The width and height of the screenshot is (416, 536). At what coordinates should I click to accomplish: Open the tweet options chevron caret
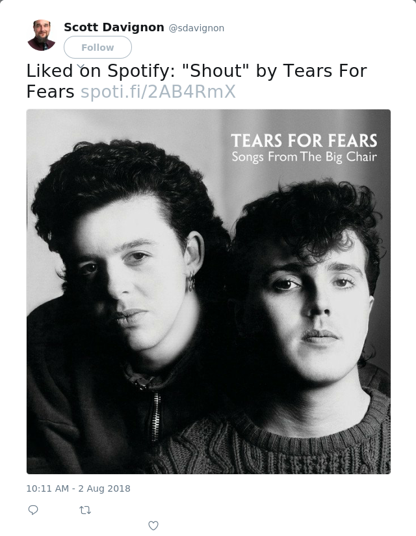(x=81, y=66)
